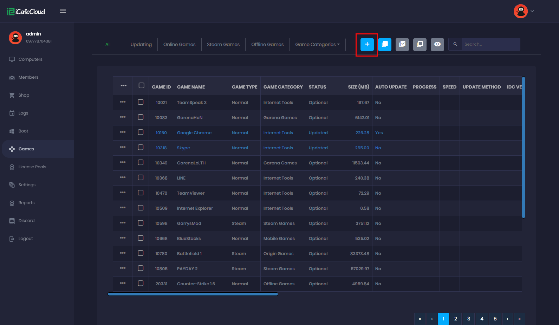Collapse sidebar using the hamburger menu icon
This screenshot has width=559, height=325.
tap(63, 11)
